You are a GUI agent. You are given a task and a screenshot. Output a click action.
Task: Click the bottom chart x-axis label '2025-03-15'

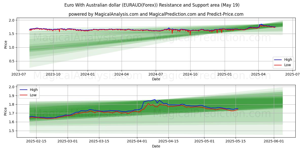click(x=99, y=141)
